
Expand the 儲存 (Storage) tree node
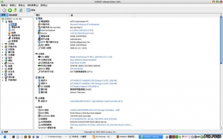point(2,58)
